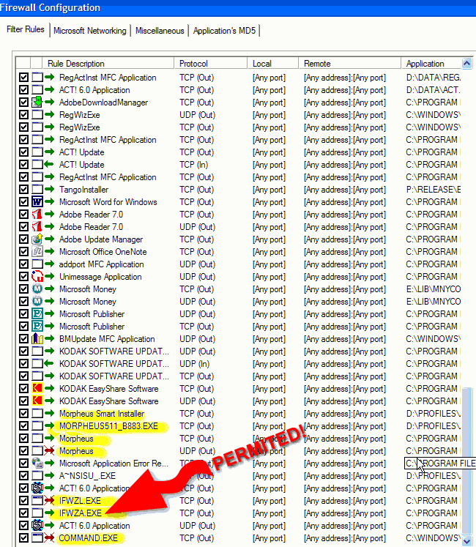476x547 pixels.
Task: Click the Microsoft Word for Windows icon
Action: (x=37, y=202)
